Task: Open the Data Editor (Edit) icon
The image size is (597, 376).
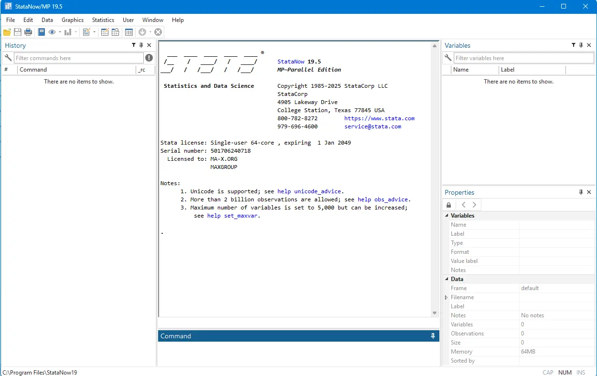Action: [x=105, y=32]
